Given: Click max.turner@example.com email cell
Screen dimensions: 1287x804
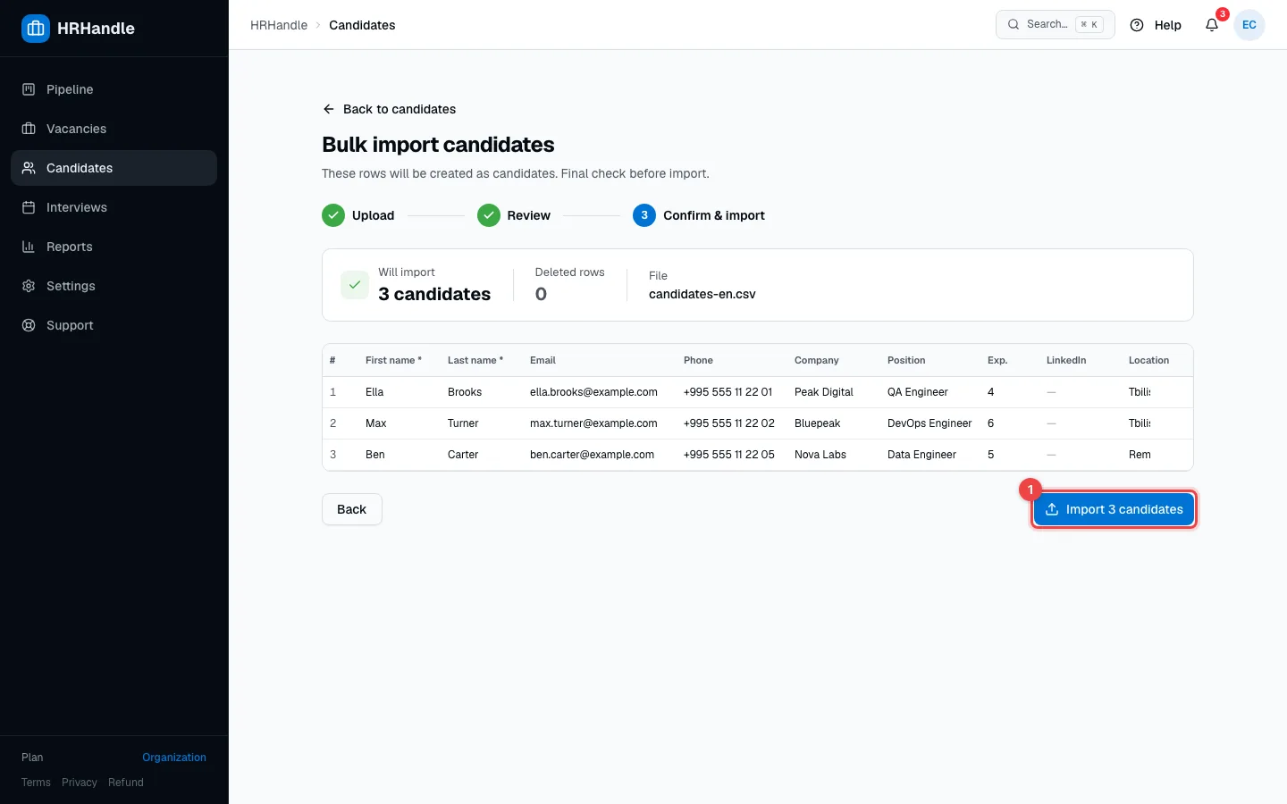Looking at the screenshot, I should (593, 423).
